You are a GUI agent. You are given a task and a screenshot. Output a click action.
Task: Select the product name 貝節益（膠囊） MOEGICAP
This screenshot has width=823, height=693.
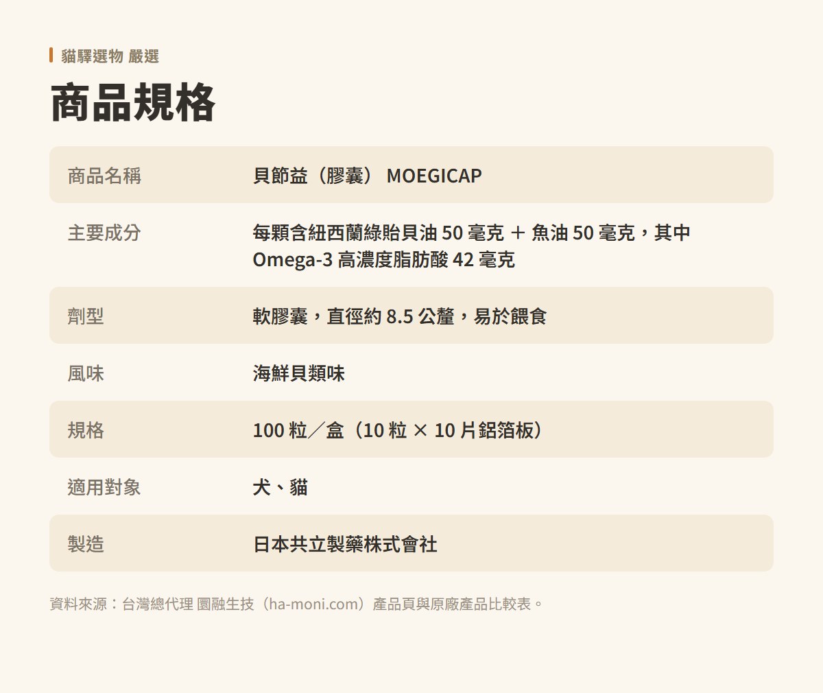click(367, 176)
